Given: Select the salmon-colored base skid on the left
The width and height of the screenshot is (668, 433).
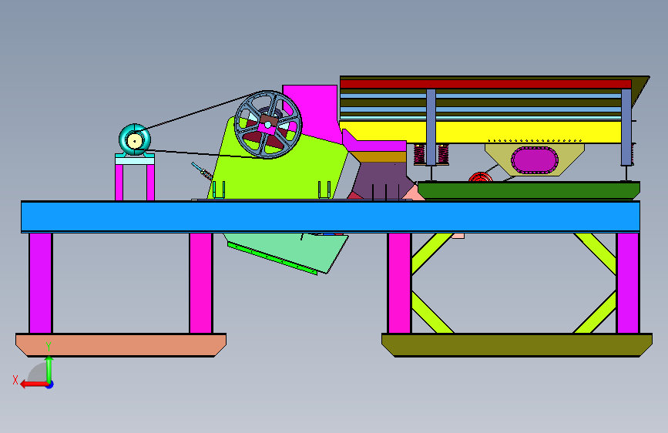Looking at the screenshot, I should click(121, 344).
